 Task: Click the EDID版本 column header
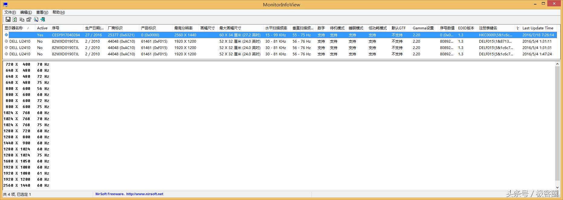click(x=467, y=28)
